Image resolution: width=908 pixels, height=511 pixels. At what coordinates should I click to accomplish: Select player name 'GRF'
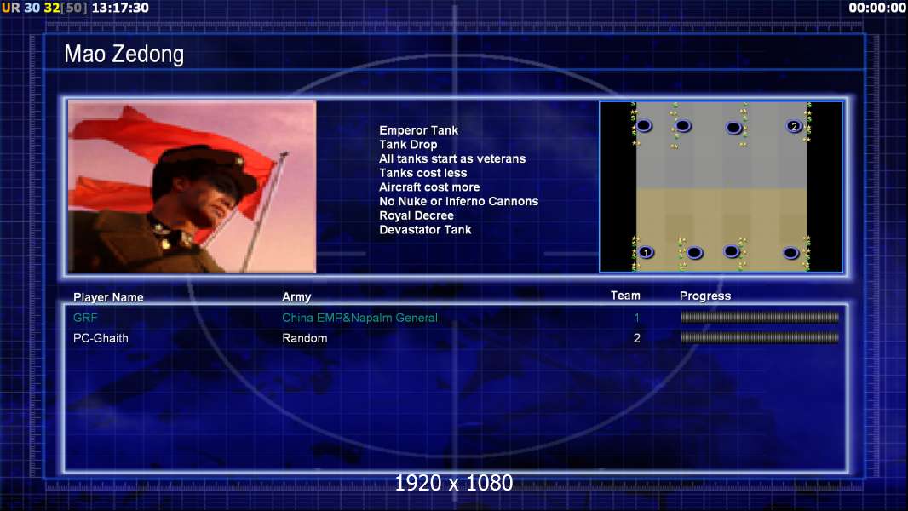pos(85,318)
